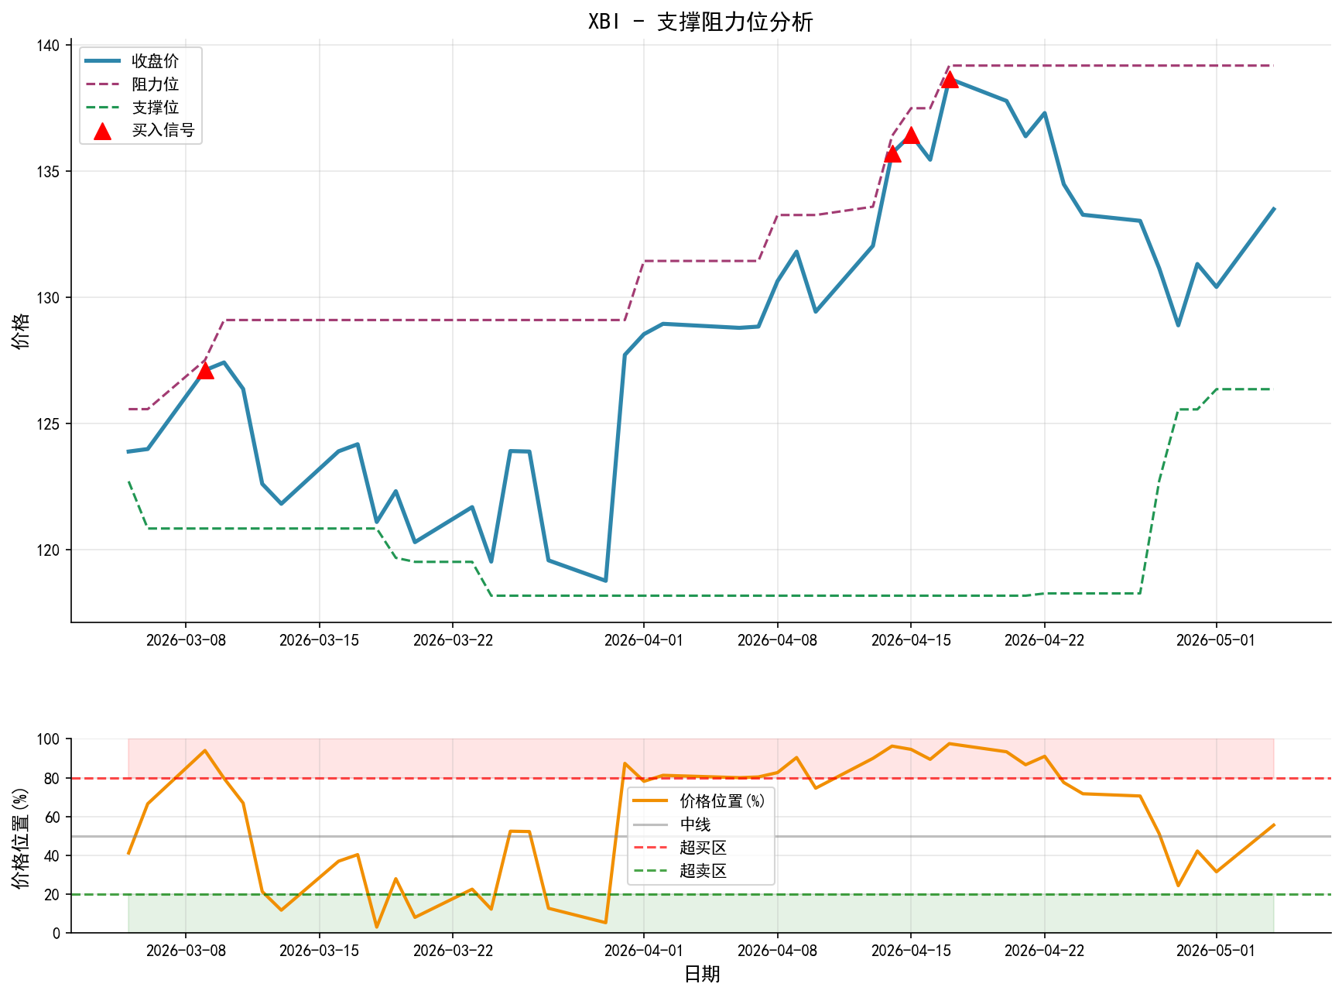The height and width of the screenshot is (994, 1342).
Task: Click the 130 tick on the price axis
Action: click(x=48, y=298)
